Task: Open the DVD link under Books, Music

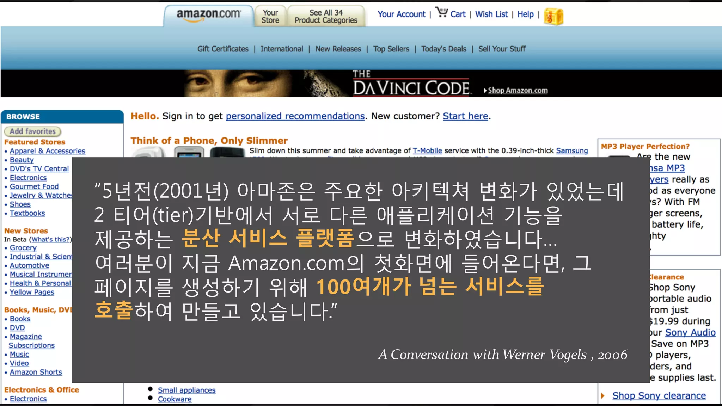Action: tap(17, 328)
